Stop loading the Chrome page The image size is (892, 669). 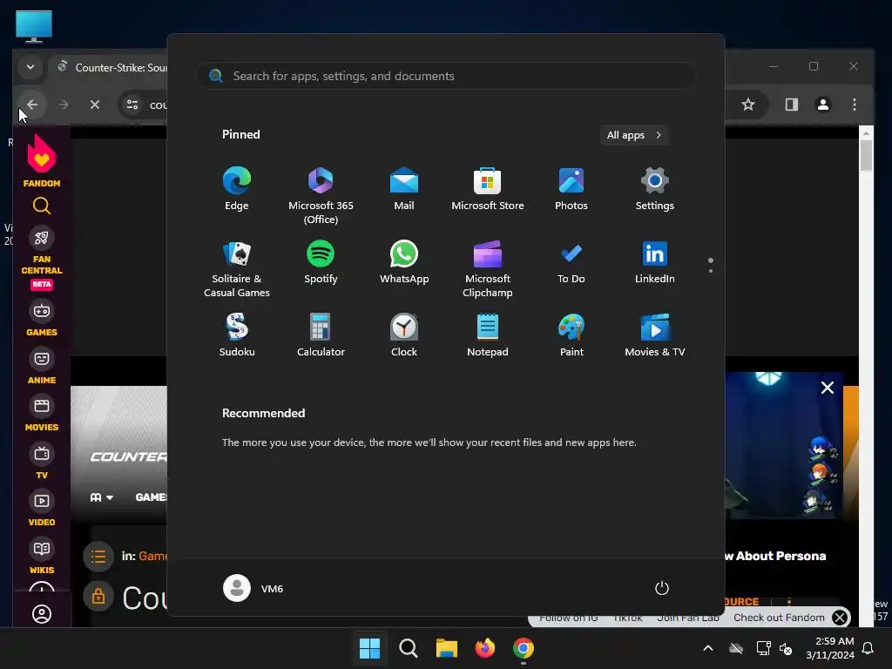(x=95, y=105)
